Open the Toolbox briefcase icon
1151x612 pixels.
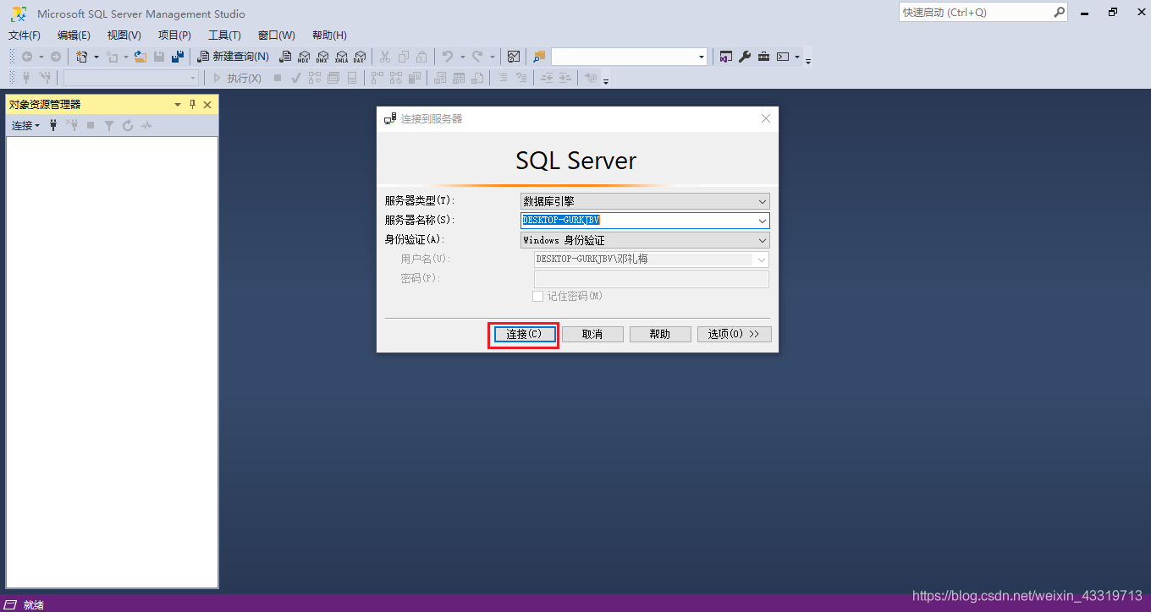[x=763, y=57]
